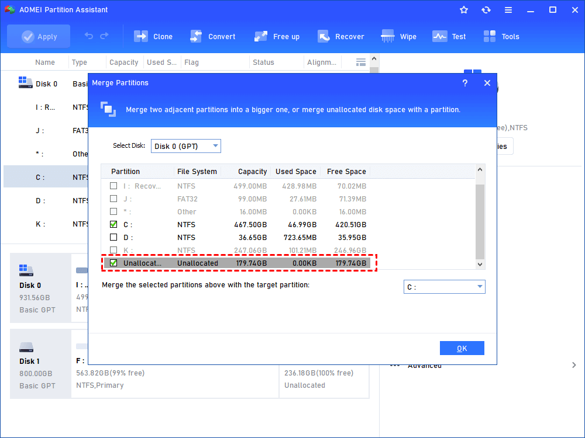Click the Apply checkmark button

(39, 36)
